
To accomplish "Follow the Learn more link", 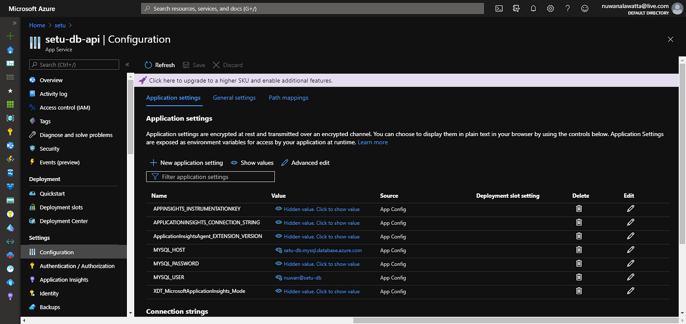I will pos(372,142).
